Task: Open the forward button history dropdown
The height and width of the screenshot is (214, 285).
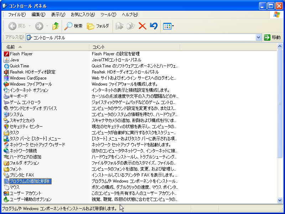Action: [x=47, y=26]
